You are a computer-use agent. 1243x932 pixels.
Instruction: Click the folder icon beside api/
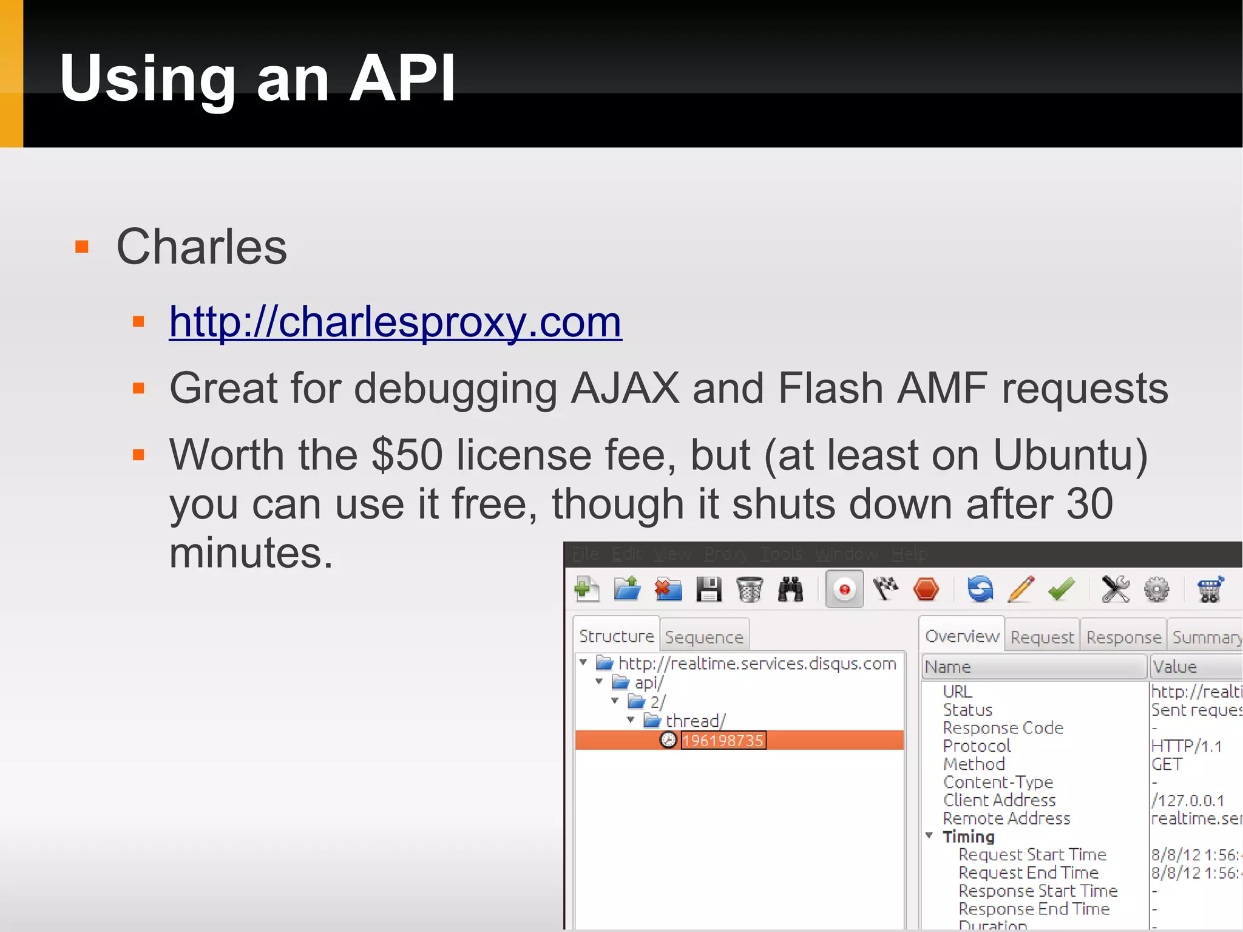620,682
